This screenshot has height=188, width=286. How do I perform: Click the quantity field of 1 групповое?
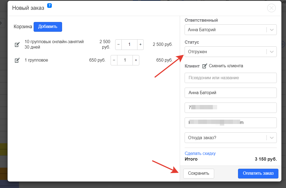(x=125, y=60)
